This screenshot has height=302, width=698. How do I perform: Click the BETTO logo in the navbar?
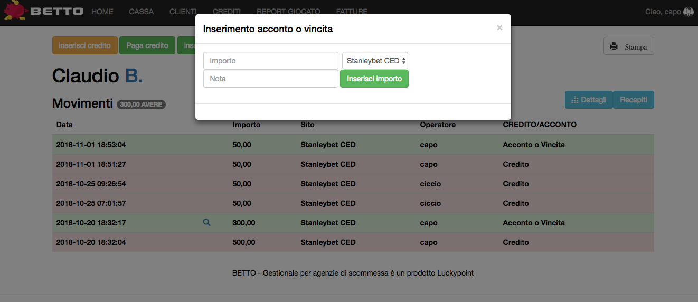tap(43, 12)
